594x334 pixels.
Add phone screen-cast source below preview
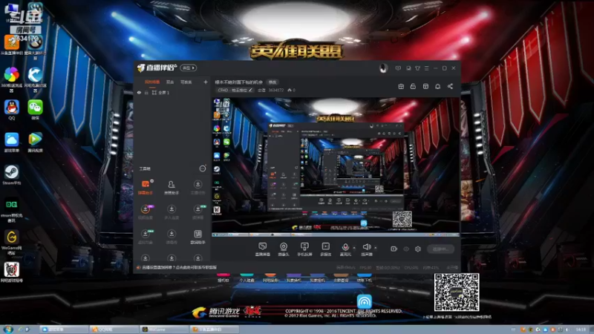(x=304, y=249)
